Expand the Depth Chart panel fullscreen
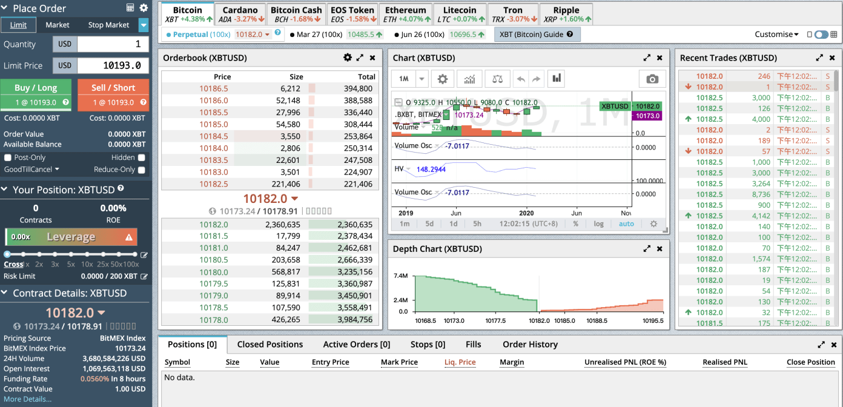This screenshot has width=843, height=407. pos(647,248)
